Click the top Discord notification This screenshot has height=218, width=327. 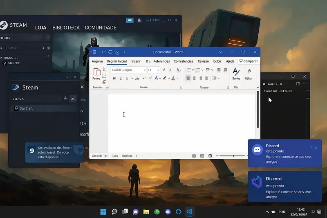[285, 153]
